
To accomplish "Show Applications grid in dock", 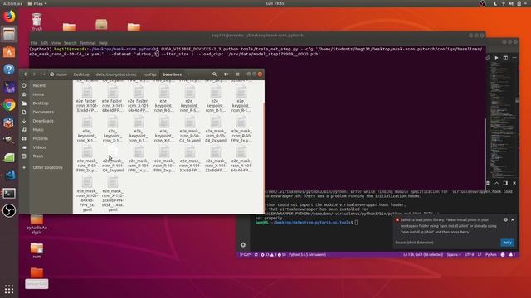I will coord(9,289).
